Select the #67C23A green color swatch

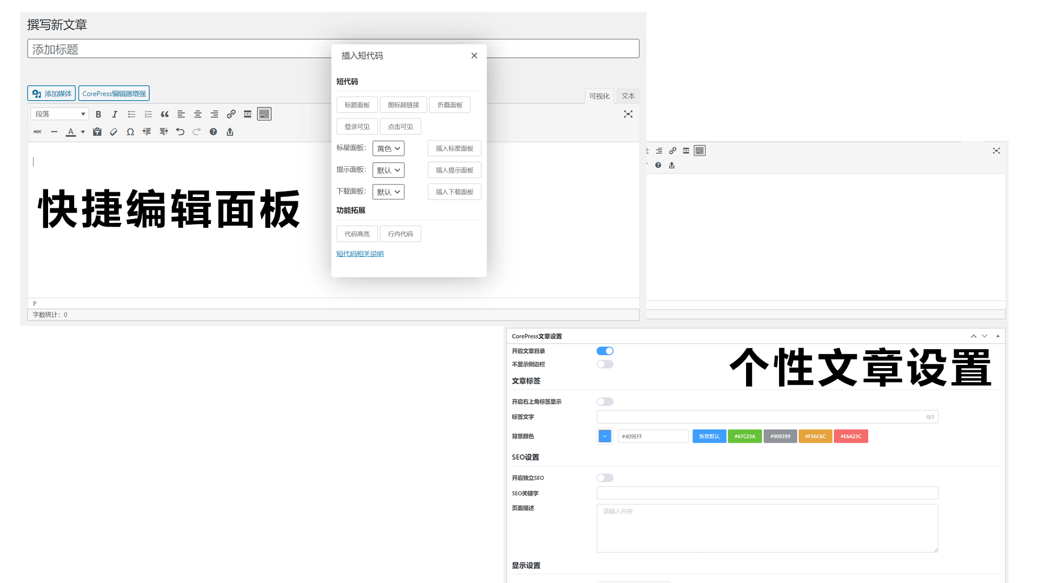point(745,436)
